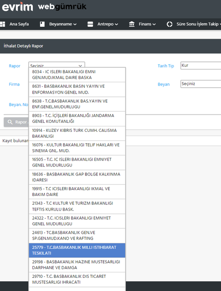Open the Finans dropdown chevron
221x291 pixels.
pos(154,24)
